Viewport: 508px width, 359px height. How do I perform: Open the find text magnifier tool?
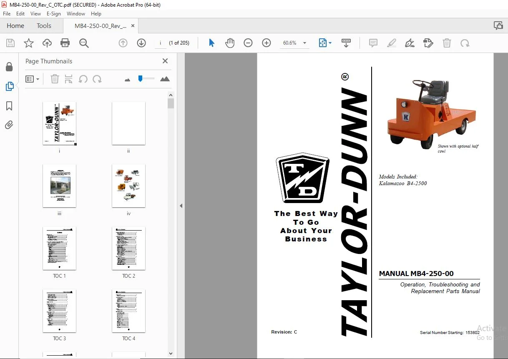tap(84, 43)
